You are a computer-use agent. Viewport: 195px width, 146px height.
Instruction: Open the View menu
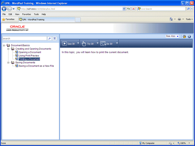(17, 14)
